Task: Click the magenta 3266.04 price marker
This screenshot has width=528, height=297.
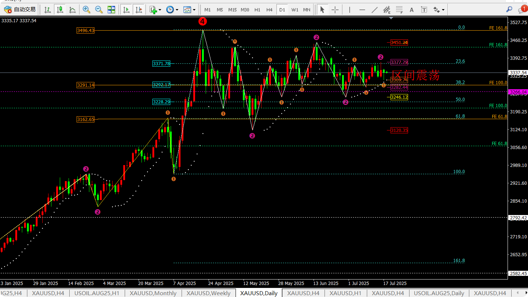Action: tap(517, 92)
